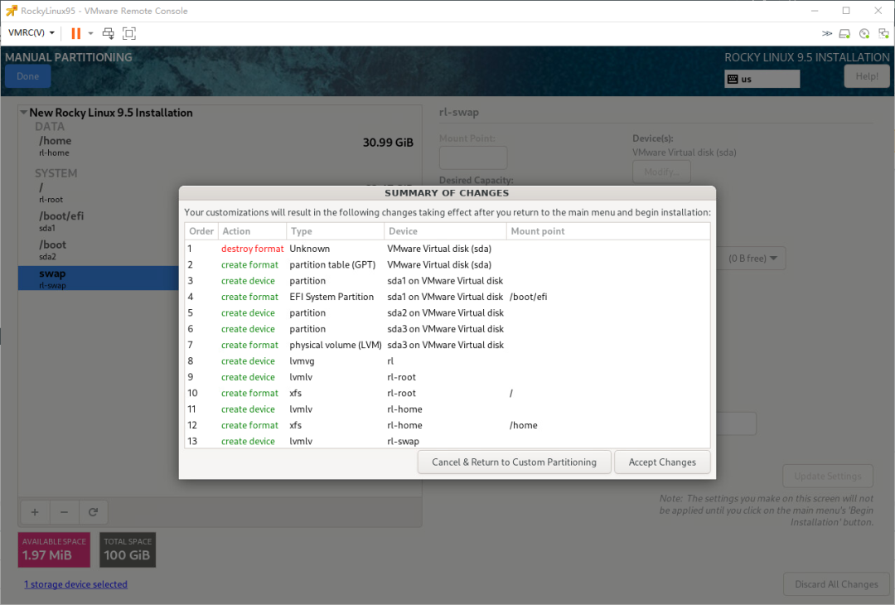Select 'EFI System Partition' type cell
The height and width of the screenshot is (605, 895).
[x=331, y=297]
